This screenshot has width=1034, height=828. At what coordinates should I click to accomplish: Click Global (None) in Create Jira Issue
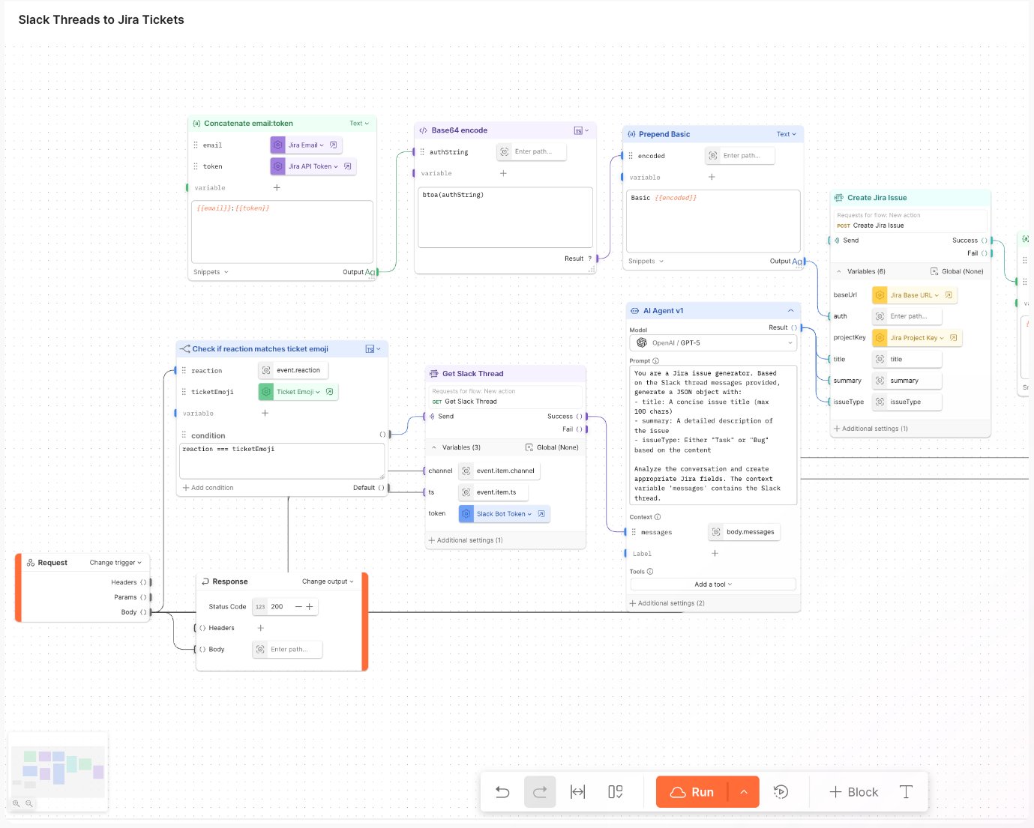[957, 272]
